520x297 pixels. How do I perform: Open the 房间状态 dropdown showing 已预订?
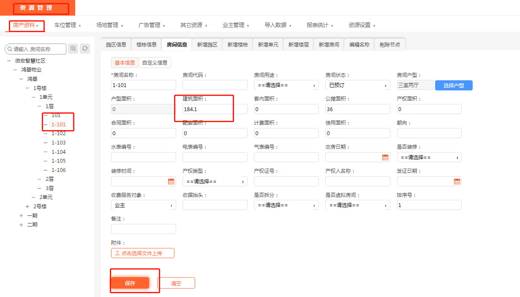coord(357,85)
